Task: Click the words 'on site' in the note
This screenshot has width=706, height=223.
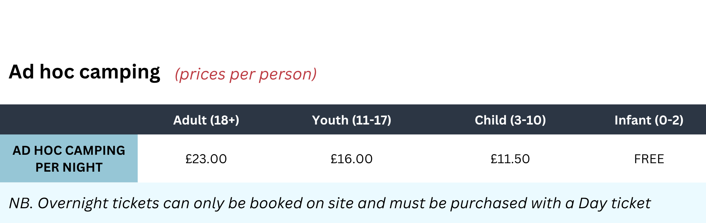Action: click(330, 203)
